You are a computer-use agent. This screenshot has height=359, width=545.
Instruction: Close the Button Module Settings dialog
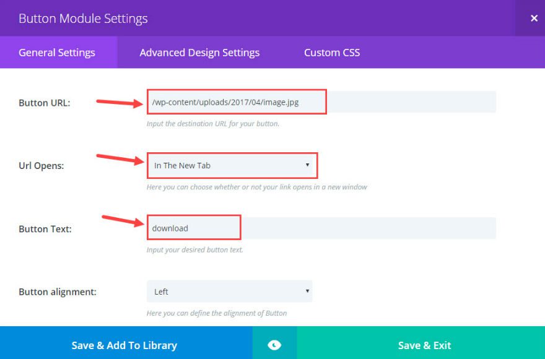(x=534, y=19)
